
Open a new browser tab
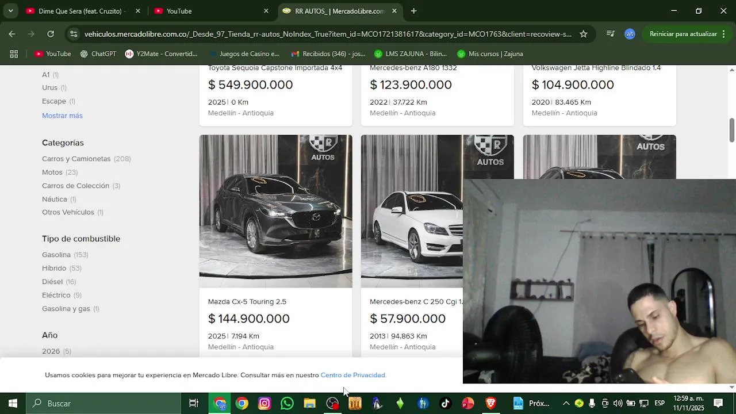pyautogui.click(x=413, y=11)
